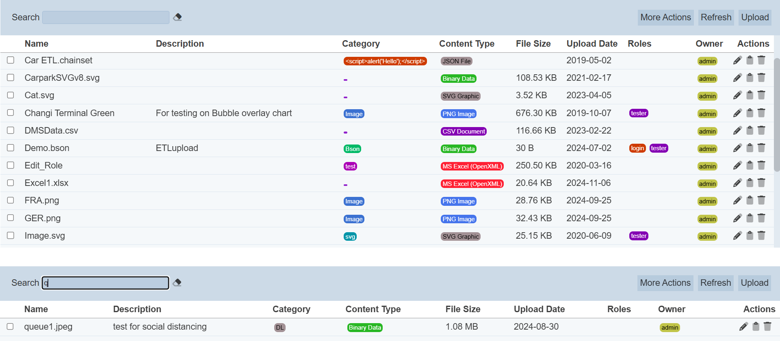
Task: Click trash icon for Excel1.xlsx row
Action: (x=761, y=183)
